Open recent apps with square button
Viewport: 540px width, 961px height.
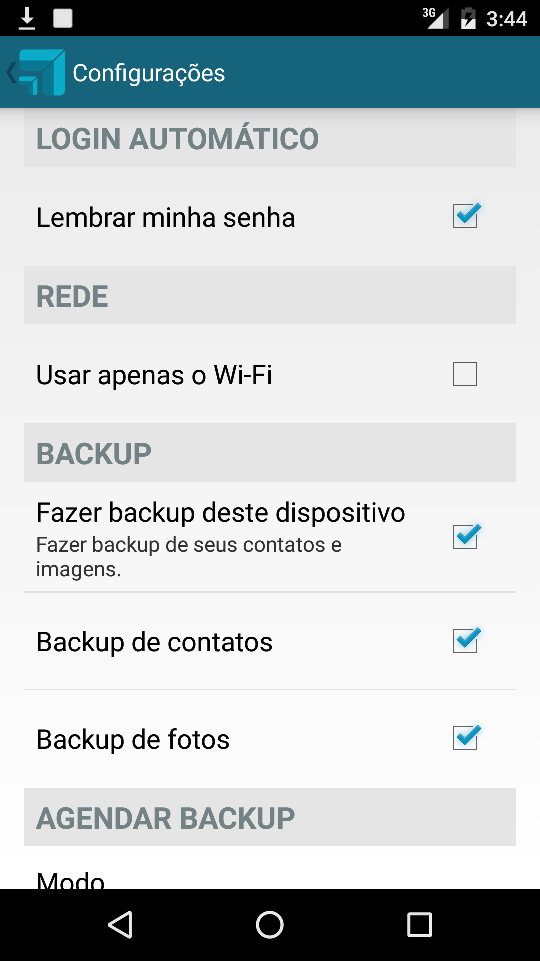pyautogui.click(x=419, y=924)
